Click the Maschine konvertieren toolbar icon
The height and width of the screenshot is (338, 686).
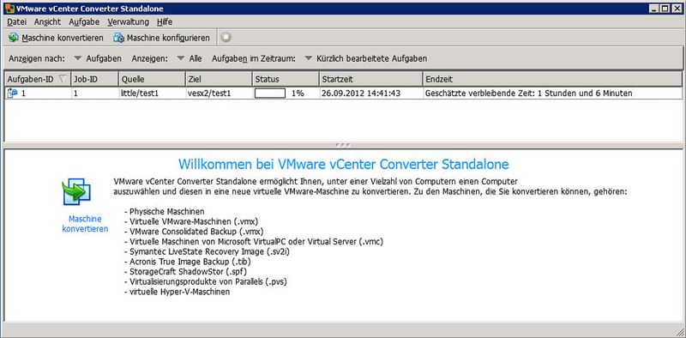[13, 38]
